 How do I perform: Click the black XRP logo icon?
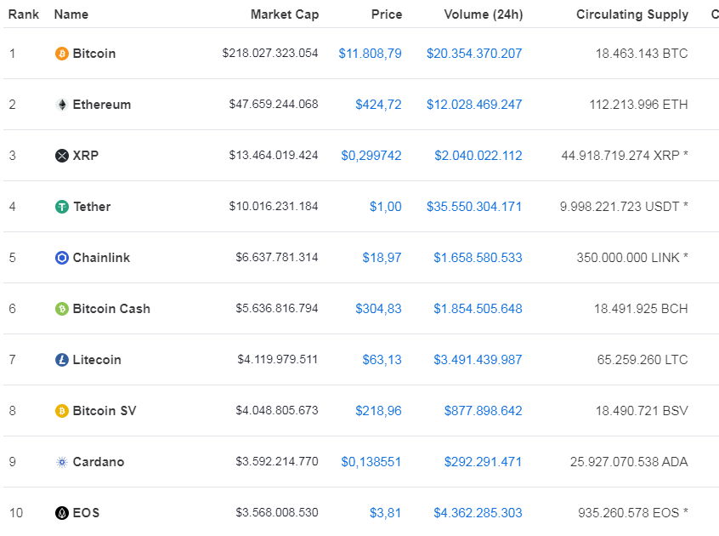tap(62, 156)
